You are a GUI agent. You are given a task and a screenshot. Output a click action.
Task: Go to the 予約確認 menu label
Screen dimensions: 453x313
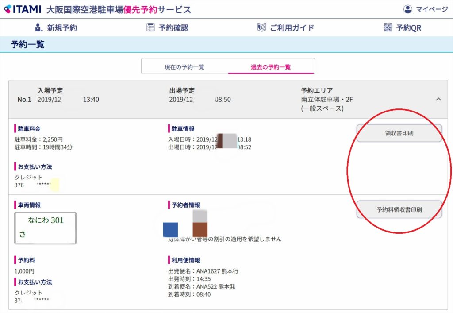(x=173, y=28)
